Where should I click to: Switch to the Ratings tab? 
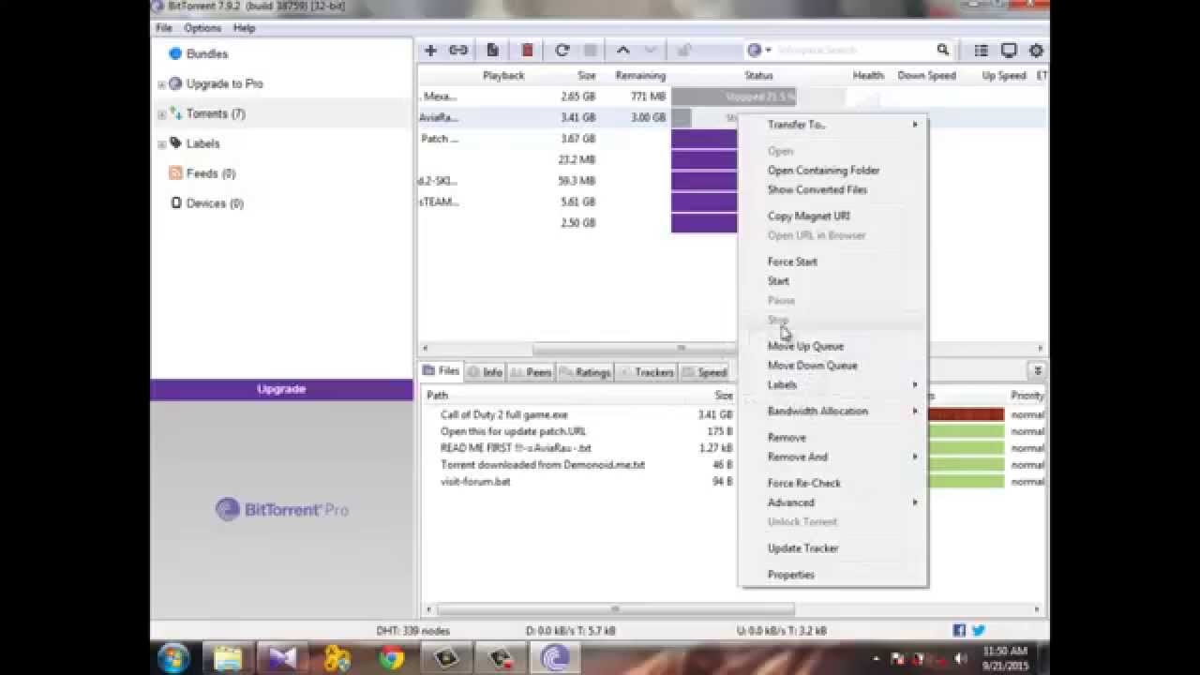[x=584, y=372]
